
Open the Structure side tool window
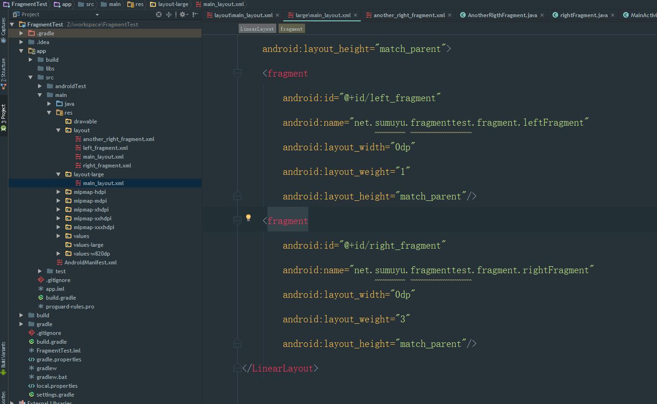(x=4, y=73)
